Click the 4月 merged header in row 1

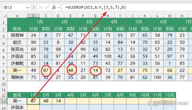114,22
